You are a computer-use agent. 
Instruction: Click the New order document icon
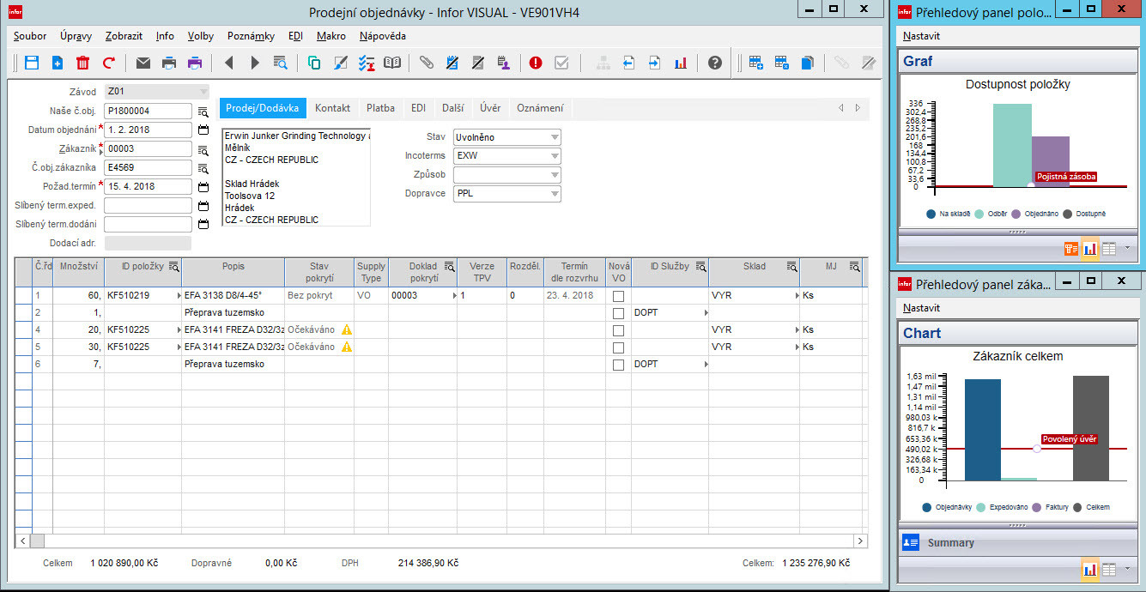[x=58, y=63]
